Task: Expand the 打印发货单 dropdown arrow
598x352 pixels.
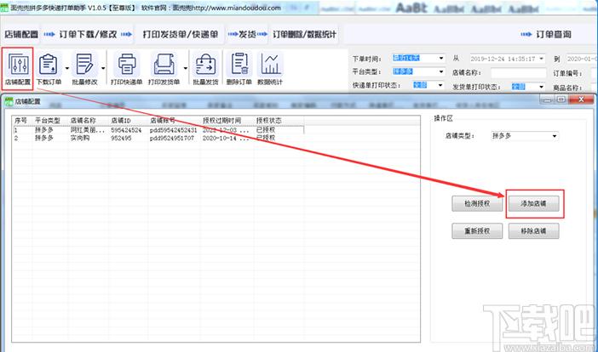Action: [x=186, y=68]
